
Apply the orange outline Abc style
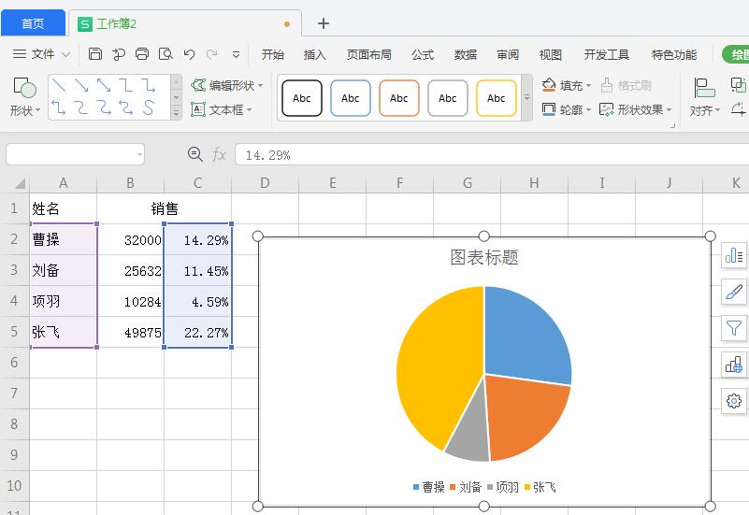click(399, 98)
